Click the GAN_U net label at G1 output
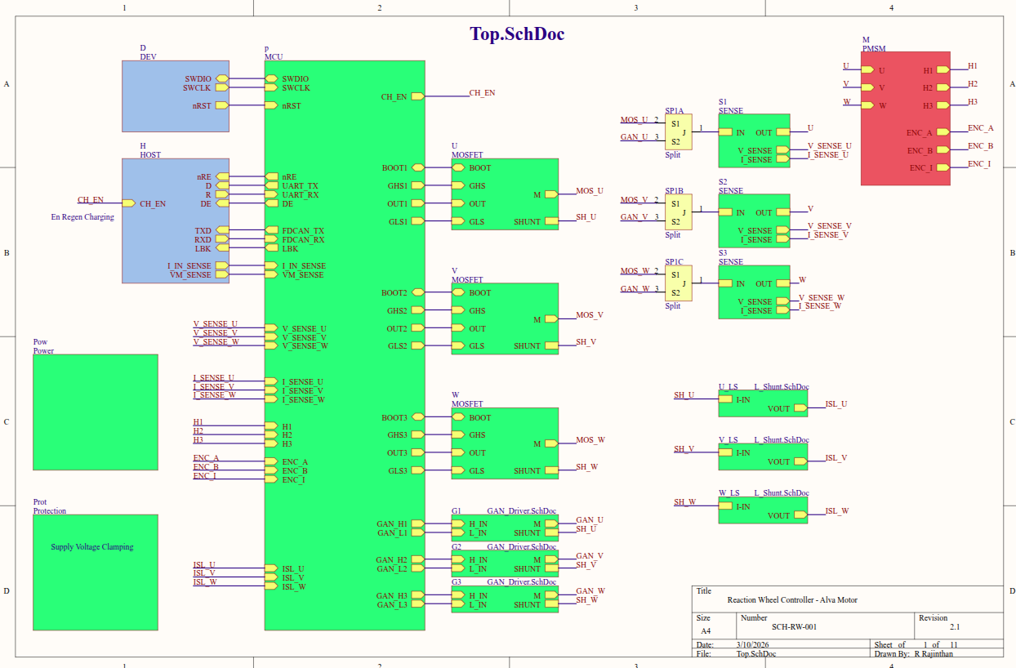This screenshot has width=1016, height=668. pos(590,519)
